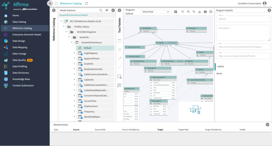Zoom in on the diagram
Viewport: 272px width, 146px height.
pyautogui.click(x=188, y=12)
